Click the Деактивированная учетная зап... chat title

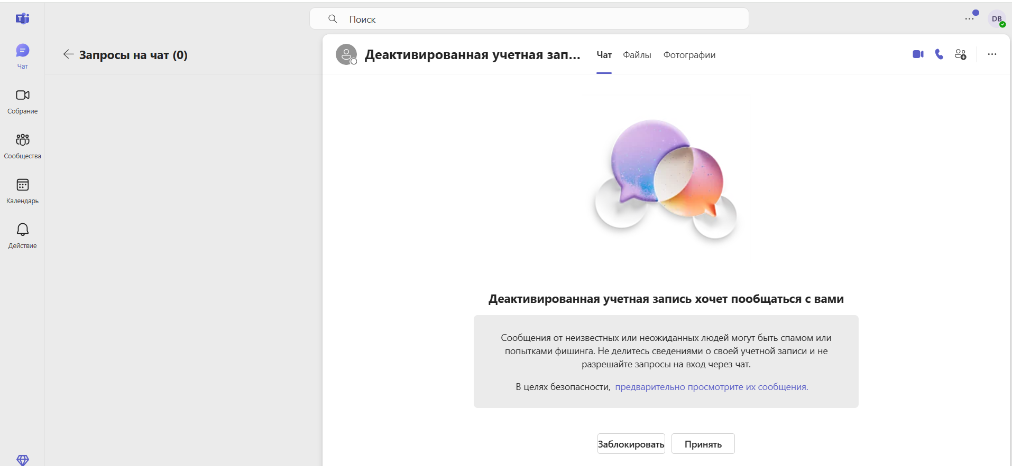click(x=472, y=55)
